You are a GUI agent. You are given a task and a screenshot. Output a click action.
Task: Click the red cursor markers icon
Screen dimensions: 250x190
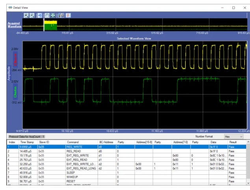click(x=68, y=15)
